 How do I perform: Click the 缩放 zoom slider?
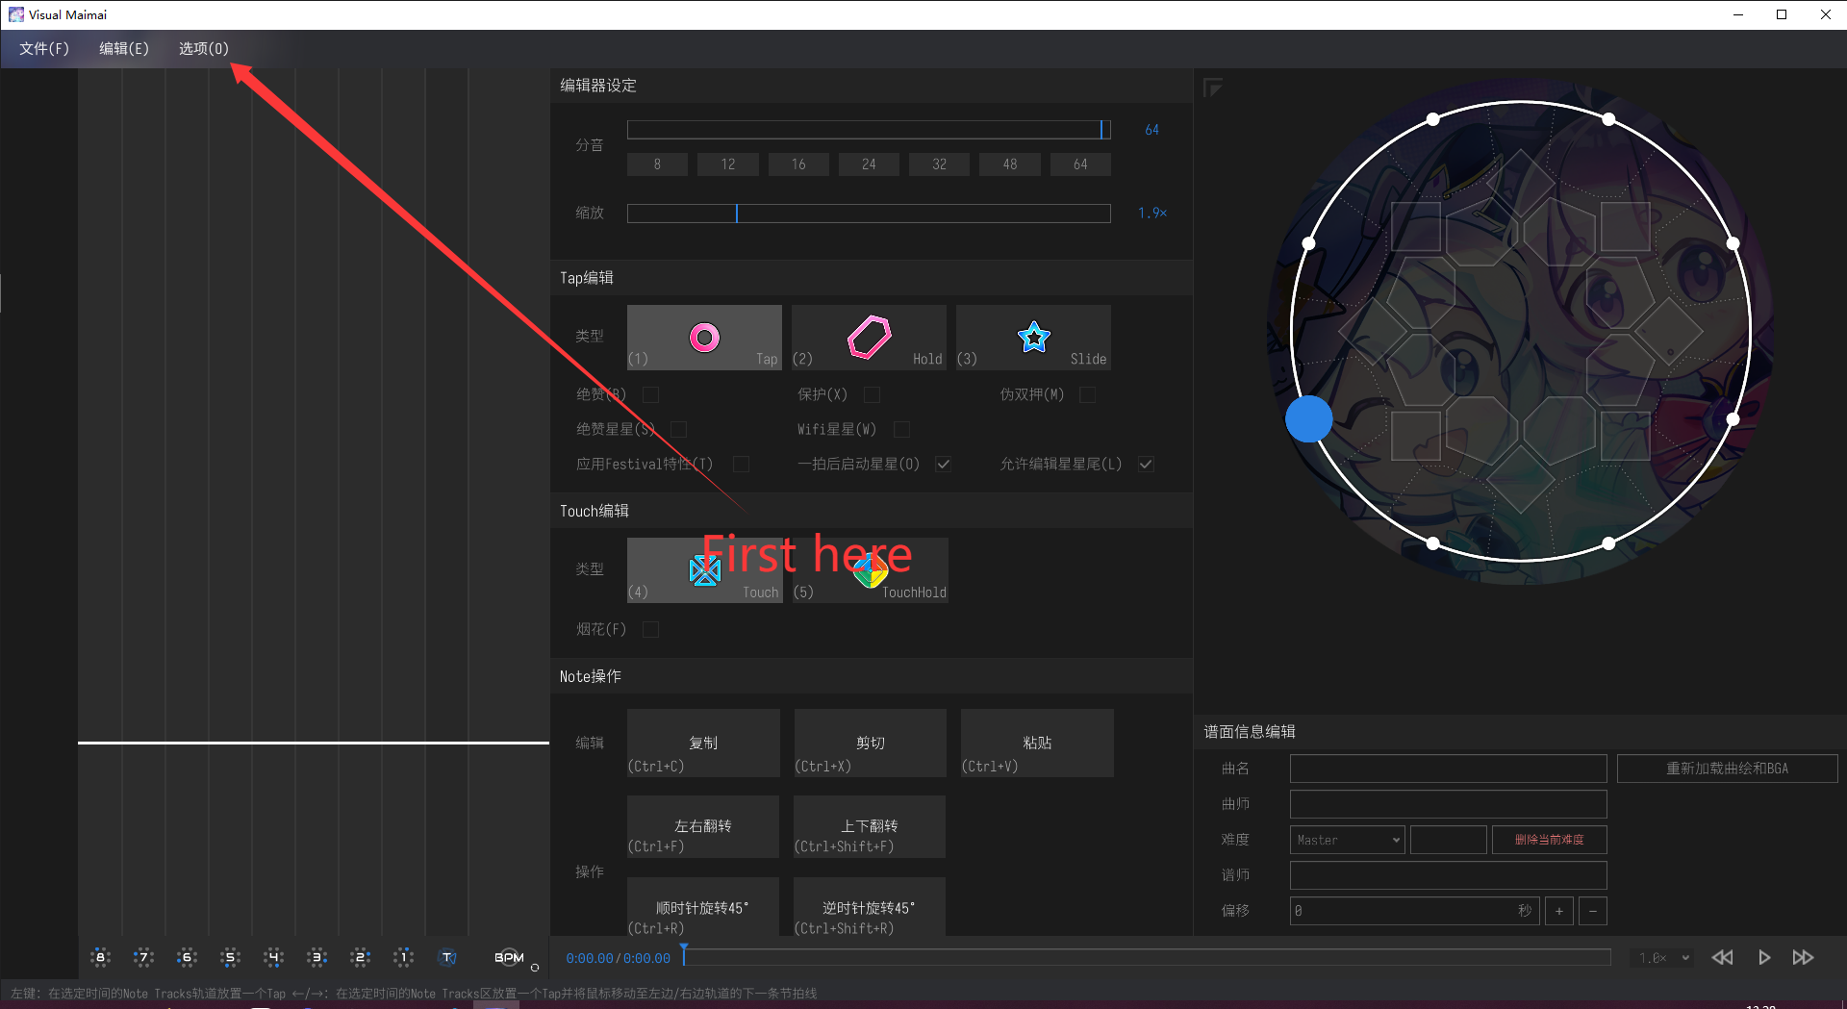tap(869, 213)
